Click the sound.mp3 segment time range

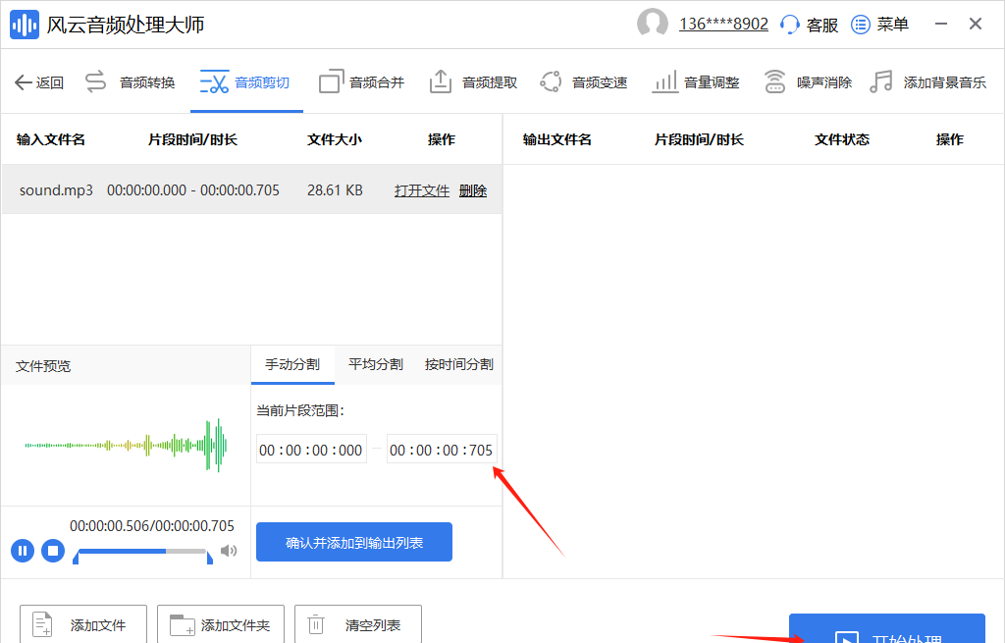click(193, 190)
